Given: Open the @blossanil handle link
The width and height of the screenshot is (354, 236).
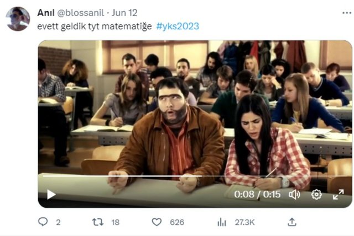Looking at the screenshot, I should pos(81,13).
